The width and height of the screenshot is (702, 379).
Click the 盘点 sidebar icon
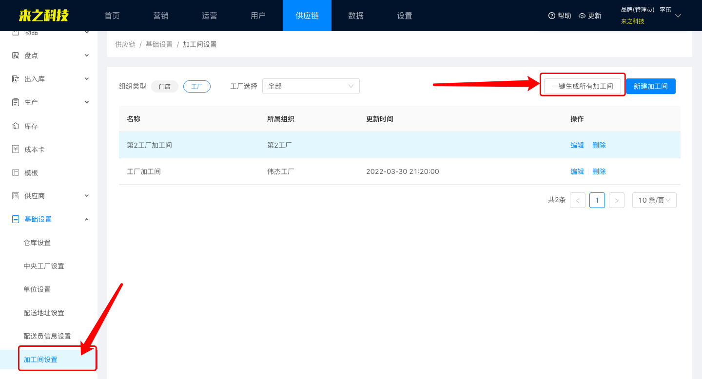[x=16, y=56]
